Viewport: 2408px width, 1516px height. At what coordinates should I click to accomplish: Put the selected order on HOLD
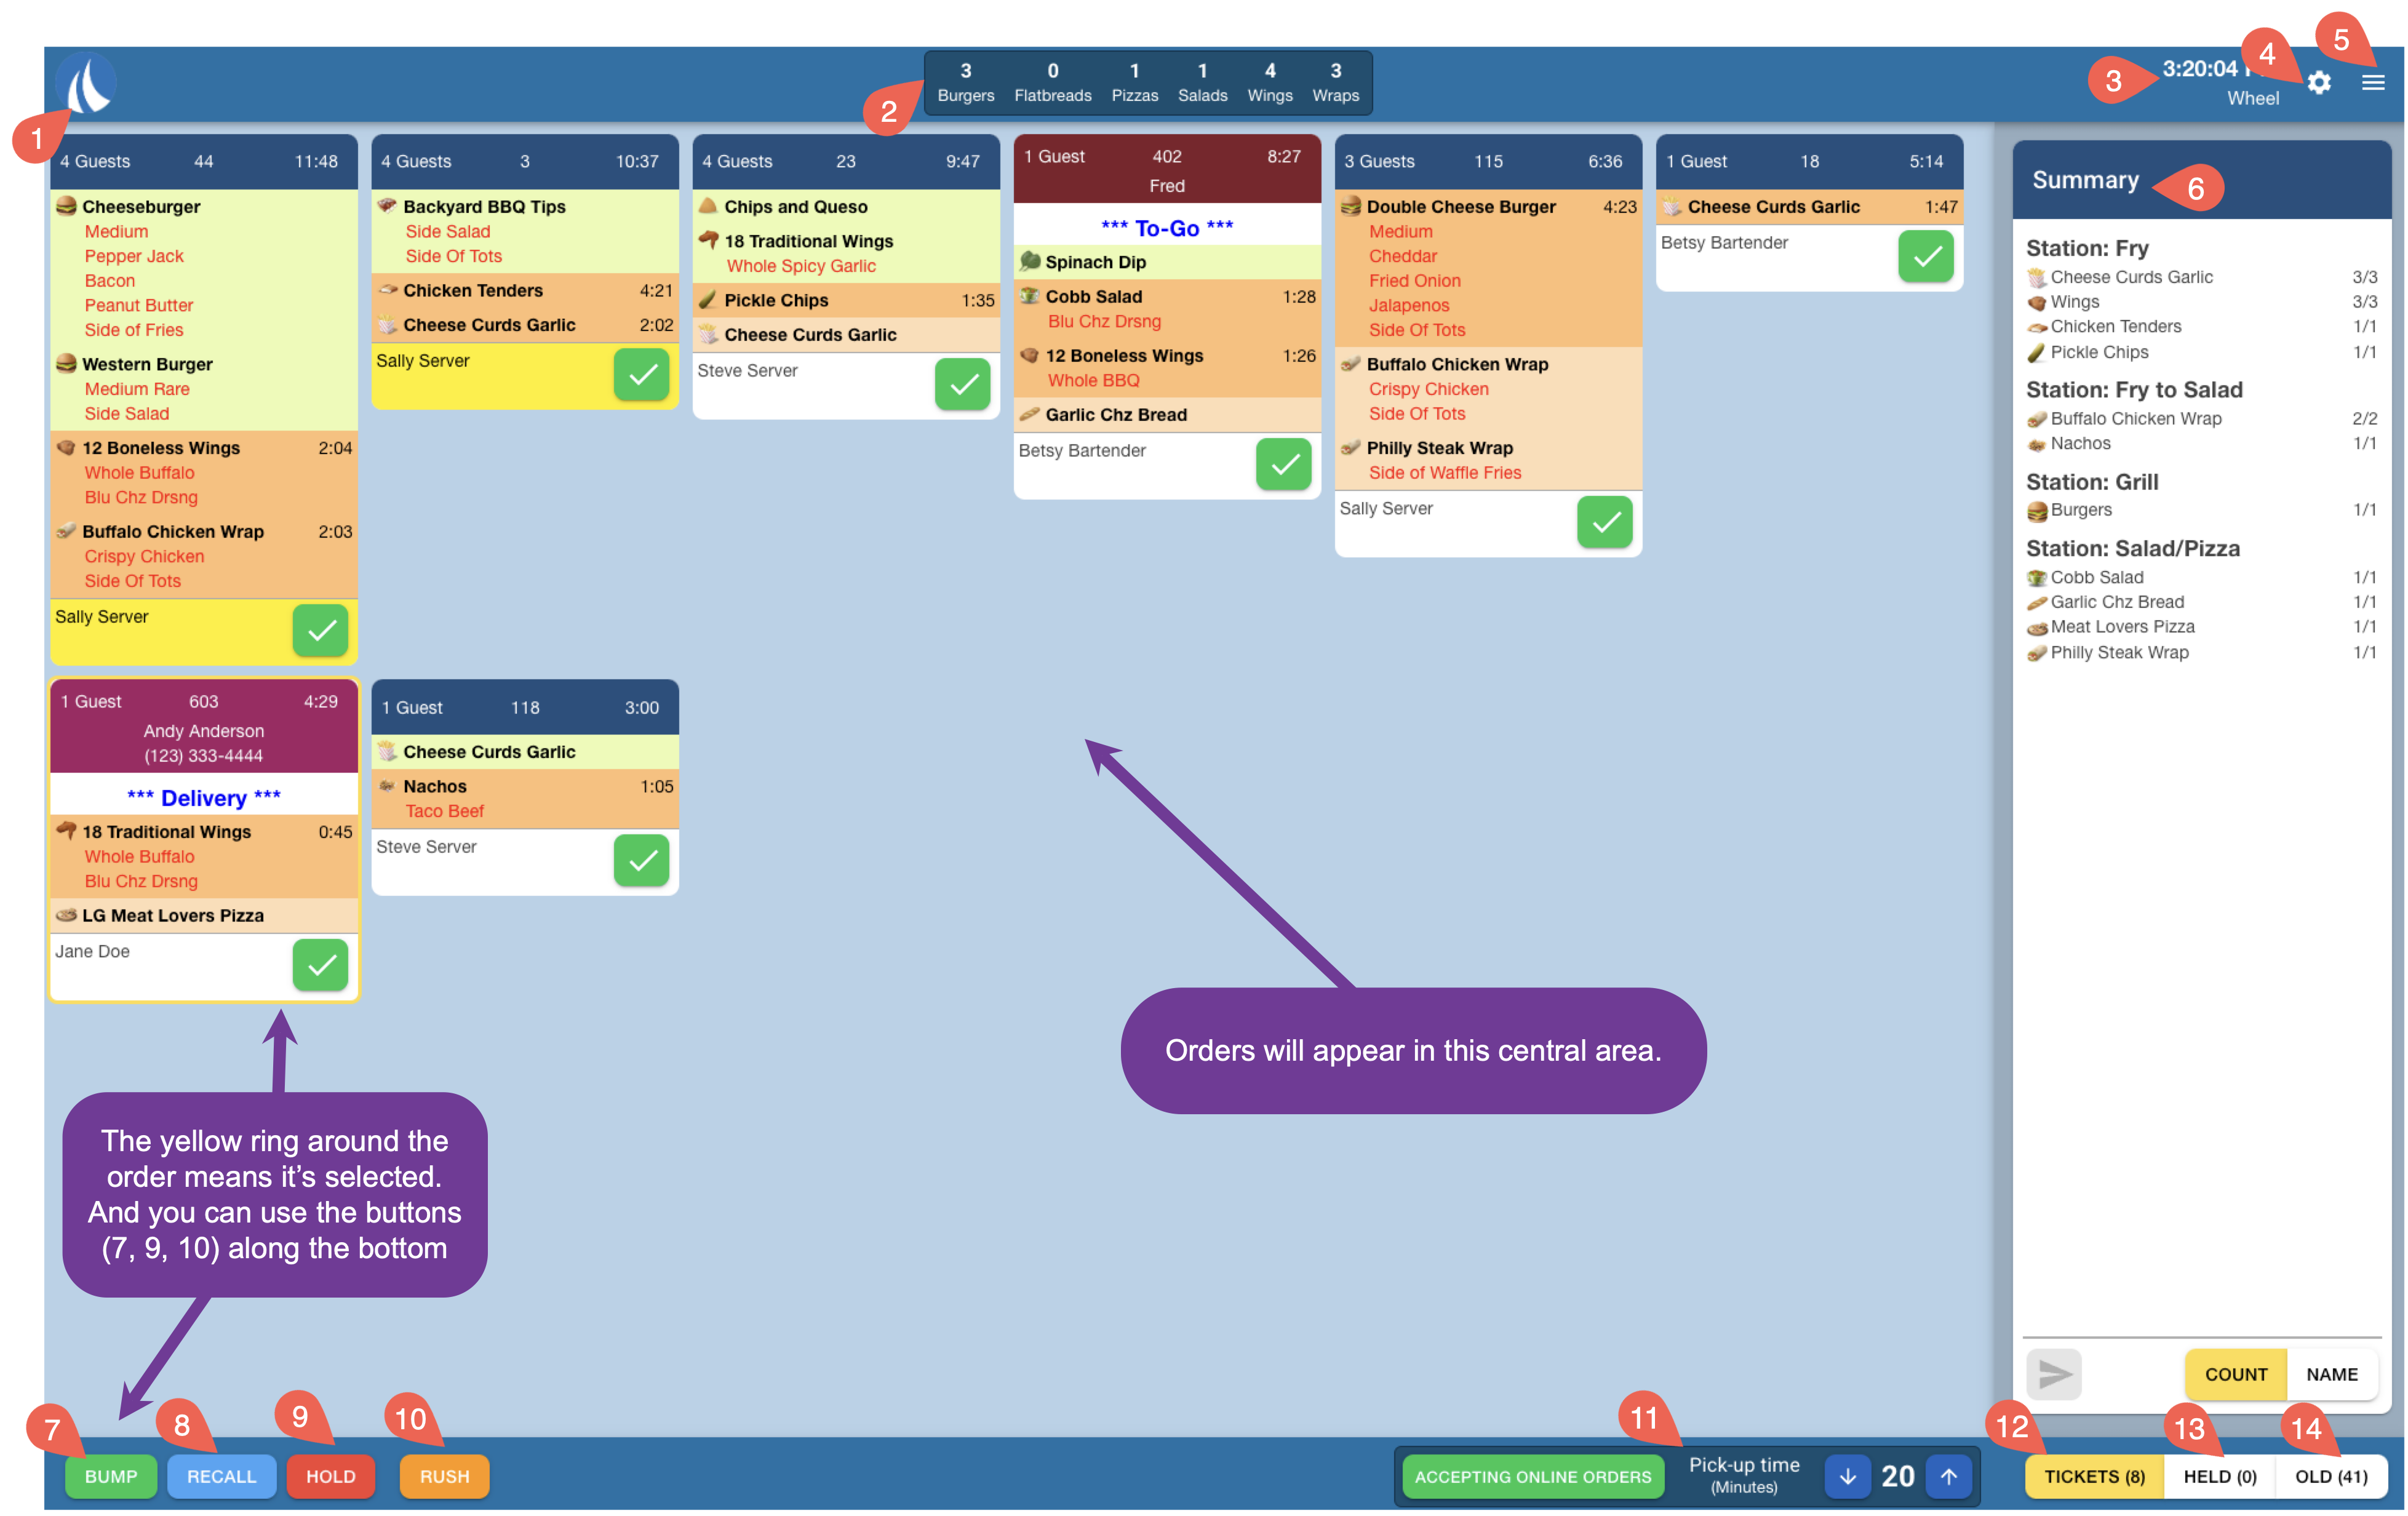click(x=331, y=1476)
